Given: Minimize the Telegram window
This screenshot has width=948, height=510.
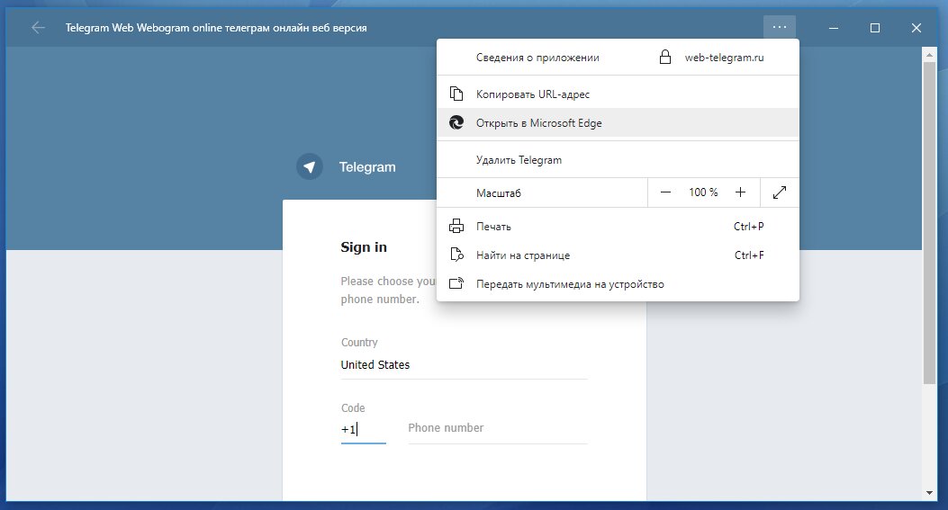Looking at the screenshot, I should [x=833, y=28].
